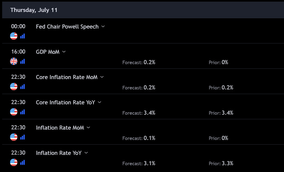Click the UK flag next to GDP MoM

click(x=14, y=61)
